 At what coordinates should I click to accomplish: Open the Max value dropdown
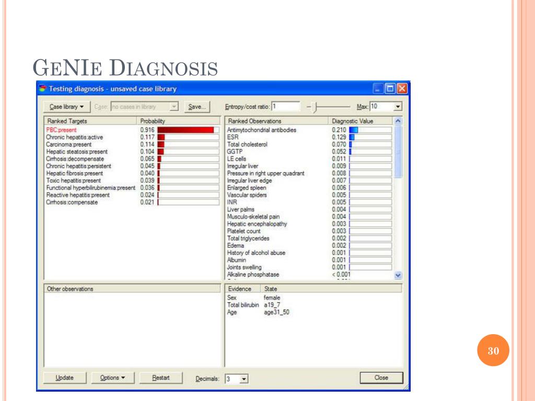coord(398,107)
